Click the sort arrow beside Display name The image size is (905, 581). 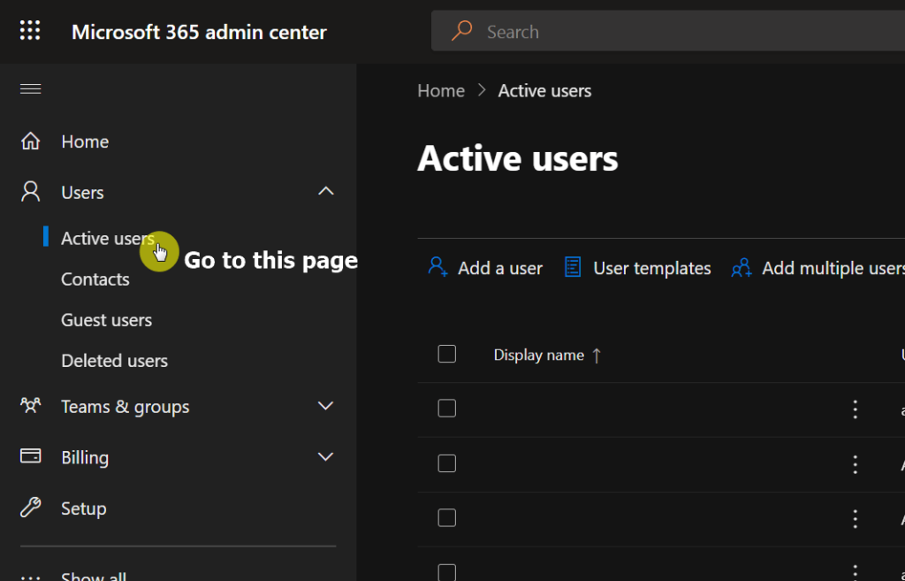(x=597, y=355)
